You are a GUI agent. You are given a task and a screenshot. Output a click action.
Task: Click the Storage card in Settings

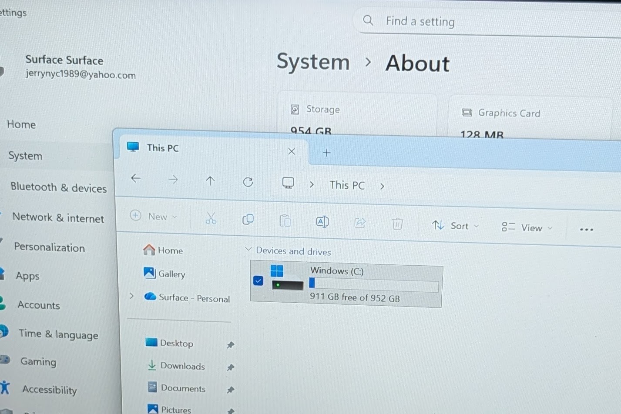(358, 114)
